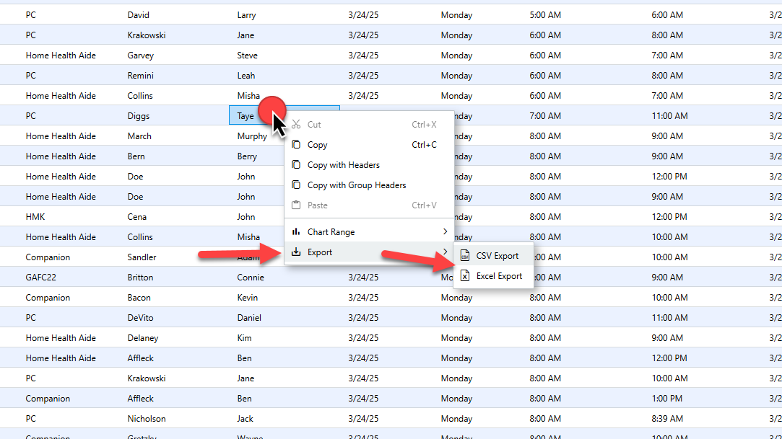Select Copy with Headers menu entry

(x=343, y=165)
